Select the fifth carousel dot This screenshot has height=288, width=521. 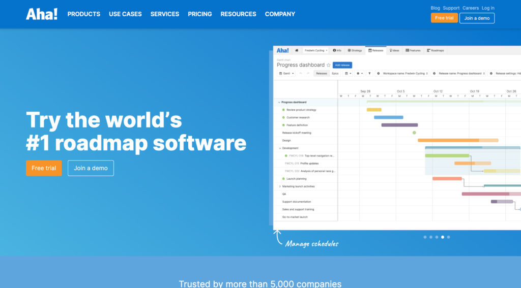click(x=449, y=237)
